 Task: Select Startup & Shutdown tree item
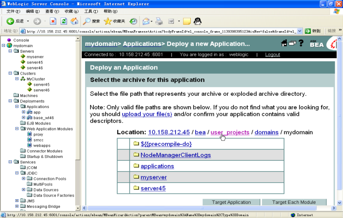coord(45,157)
